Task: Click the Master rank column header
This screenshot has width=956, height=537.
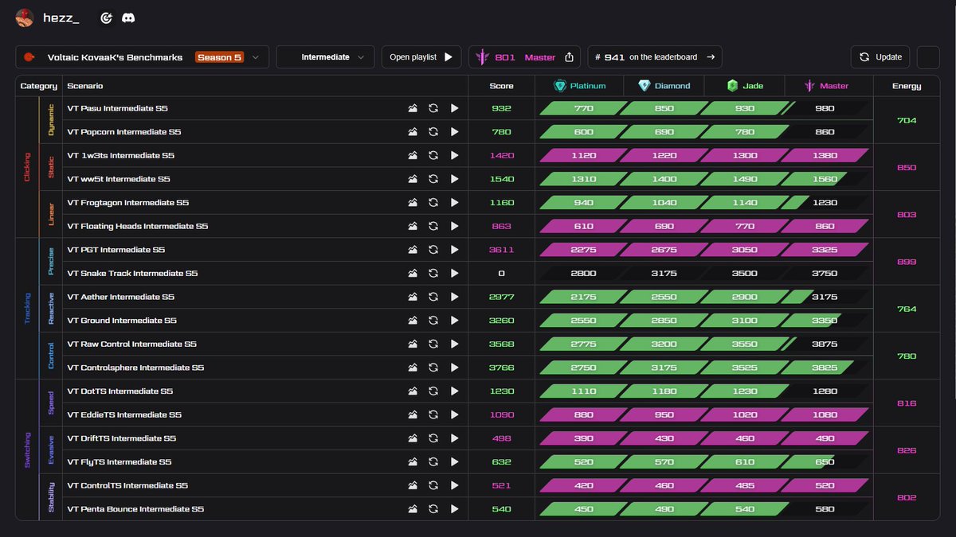Action: point(826,86)
